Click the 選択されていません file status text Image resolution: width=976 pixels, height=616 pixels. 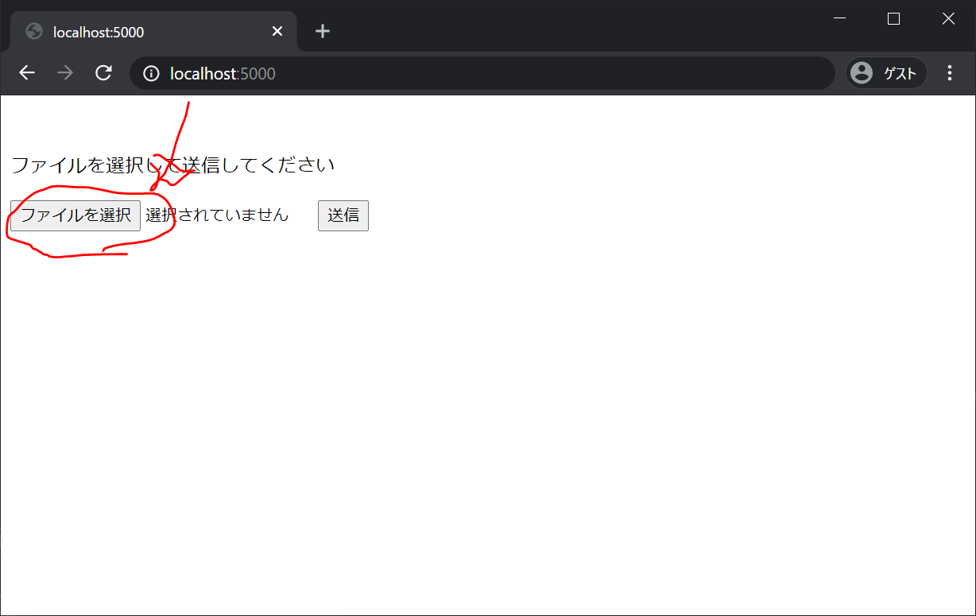[217, 215]
